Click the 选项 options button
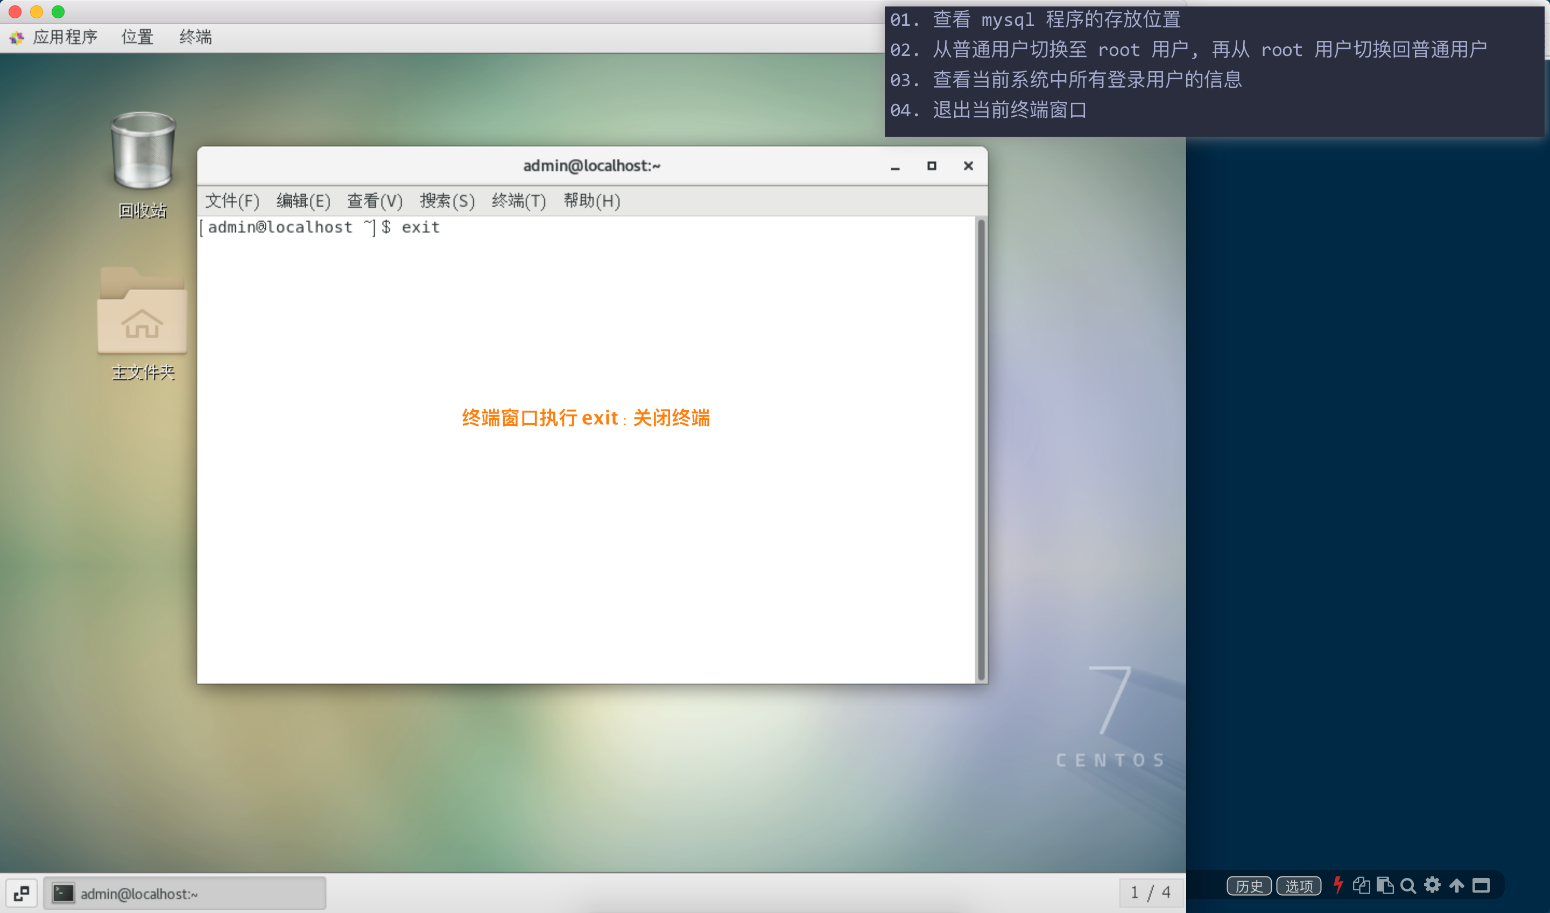Image resolution: width=1550 pixels, height=913 pixels. coord(1299,886)
